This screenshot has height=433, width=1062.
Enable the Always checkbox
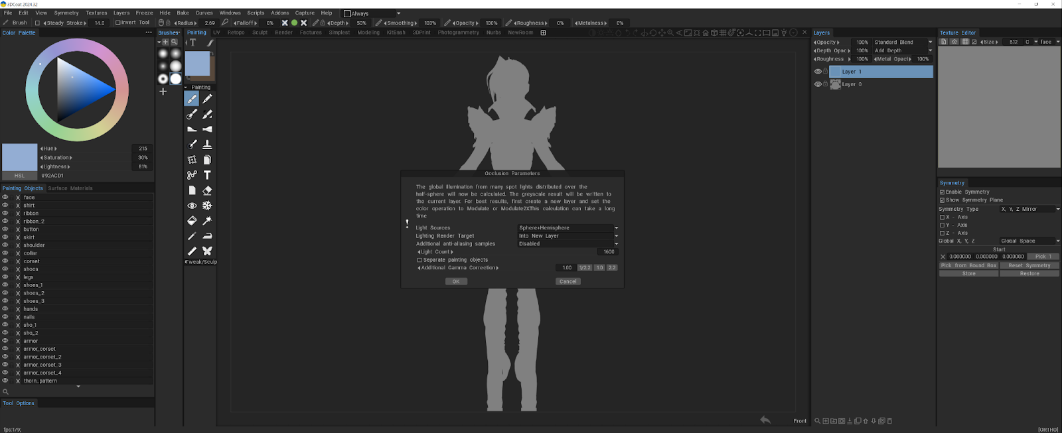coord(346,13)
